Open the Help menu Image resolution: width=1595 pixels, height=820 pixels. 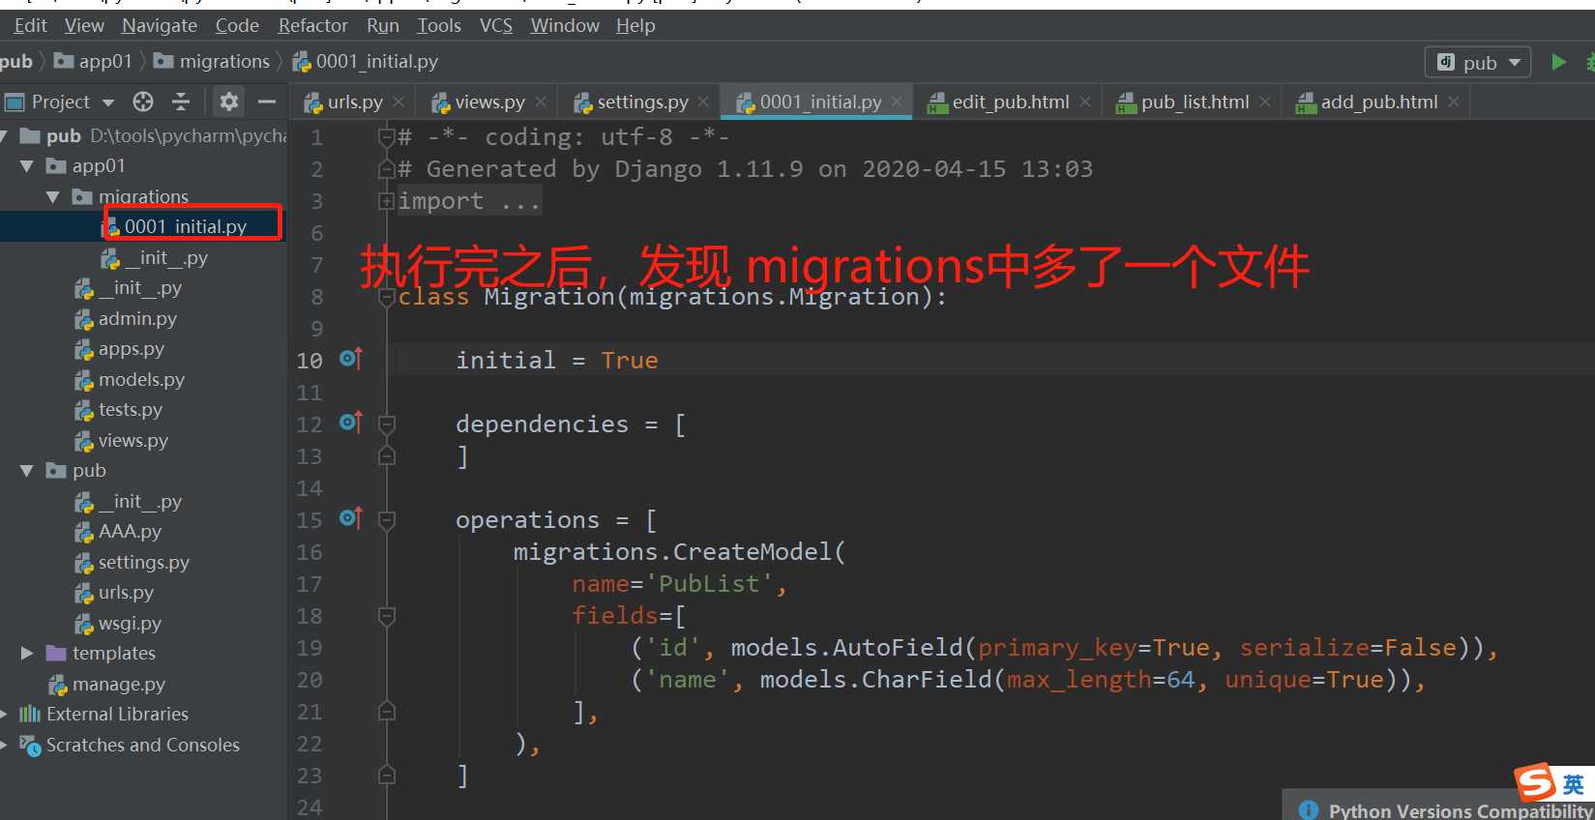(x=635, y=25)
